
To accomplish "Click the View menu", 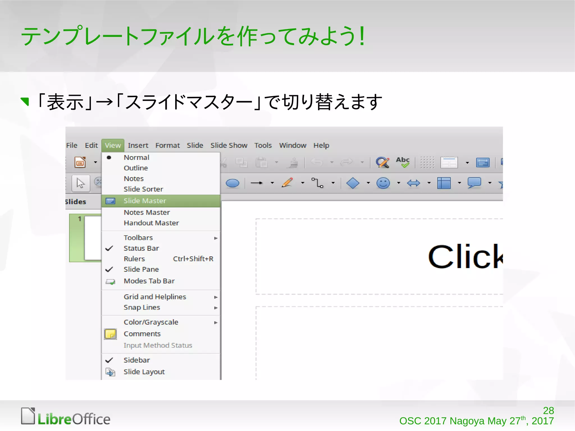I will (x=113, y=145).
